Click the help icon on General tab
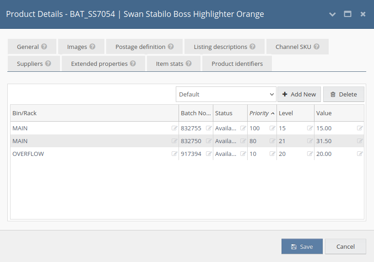 pyautogui.click(x=44, y=47)
